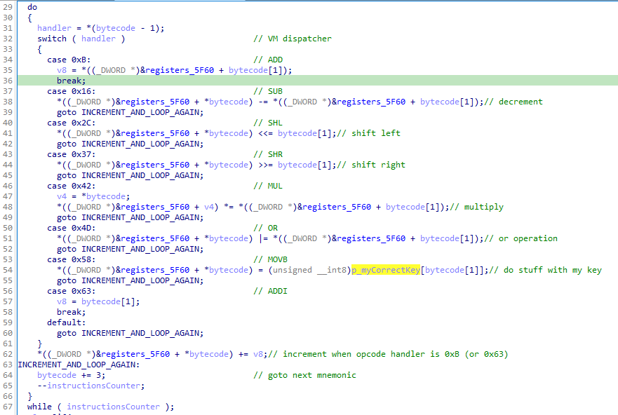The height and width of the screenshot is (415, 618).
Task: Click the 'case 0xB:' label
Action: click(69, 60)
